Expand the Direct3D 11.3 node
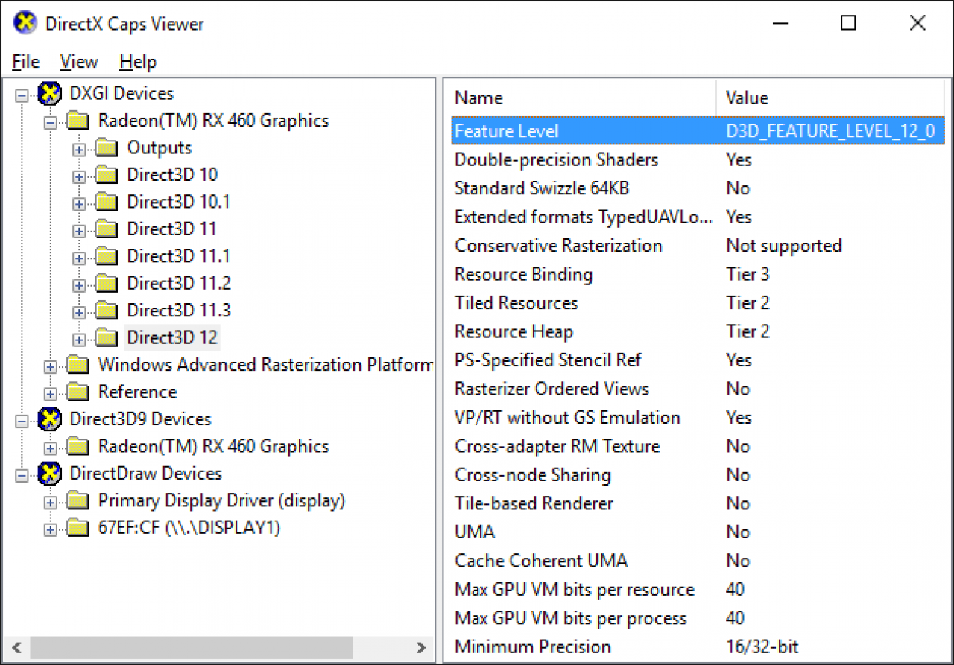 click(80, 311)
